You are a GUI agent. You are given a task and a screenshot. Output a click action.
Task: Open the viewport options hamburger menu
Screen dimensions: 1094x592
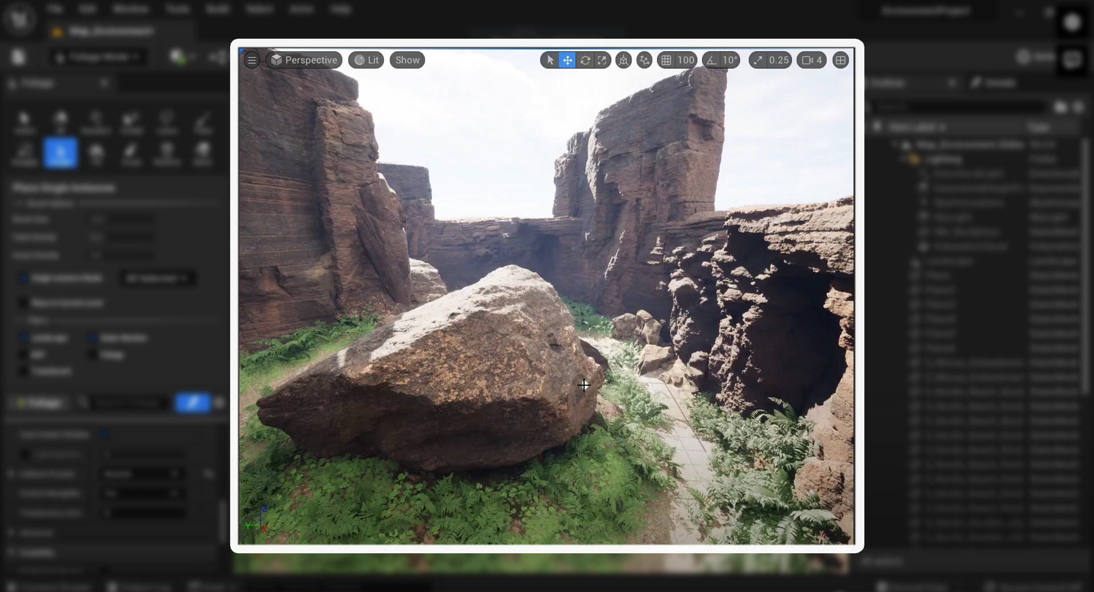(x=252, y=60)
